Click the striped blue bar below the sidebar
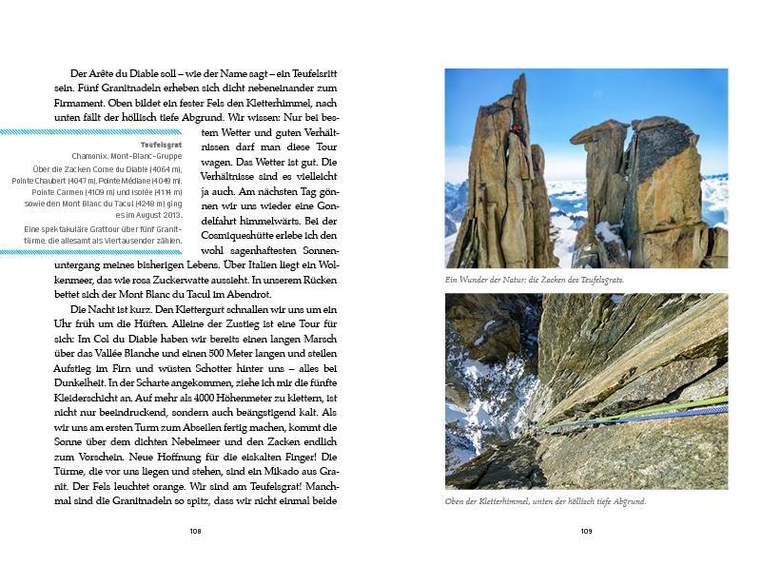This screenshot has width=782, height=566. pos(95,252)
